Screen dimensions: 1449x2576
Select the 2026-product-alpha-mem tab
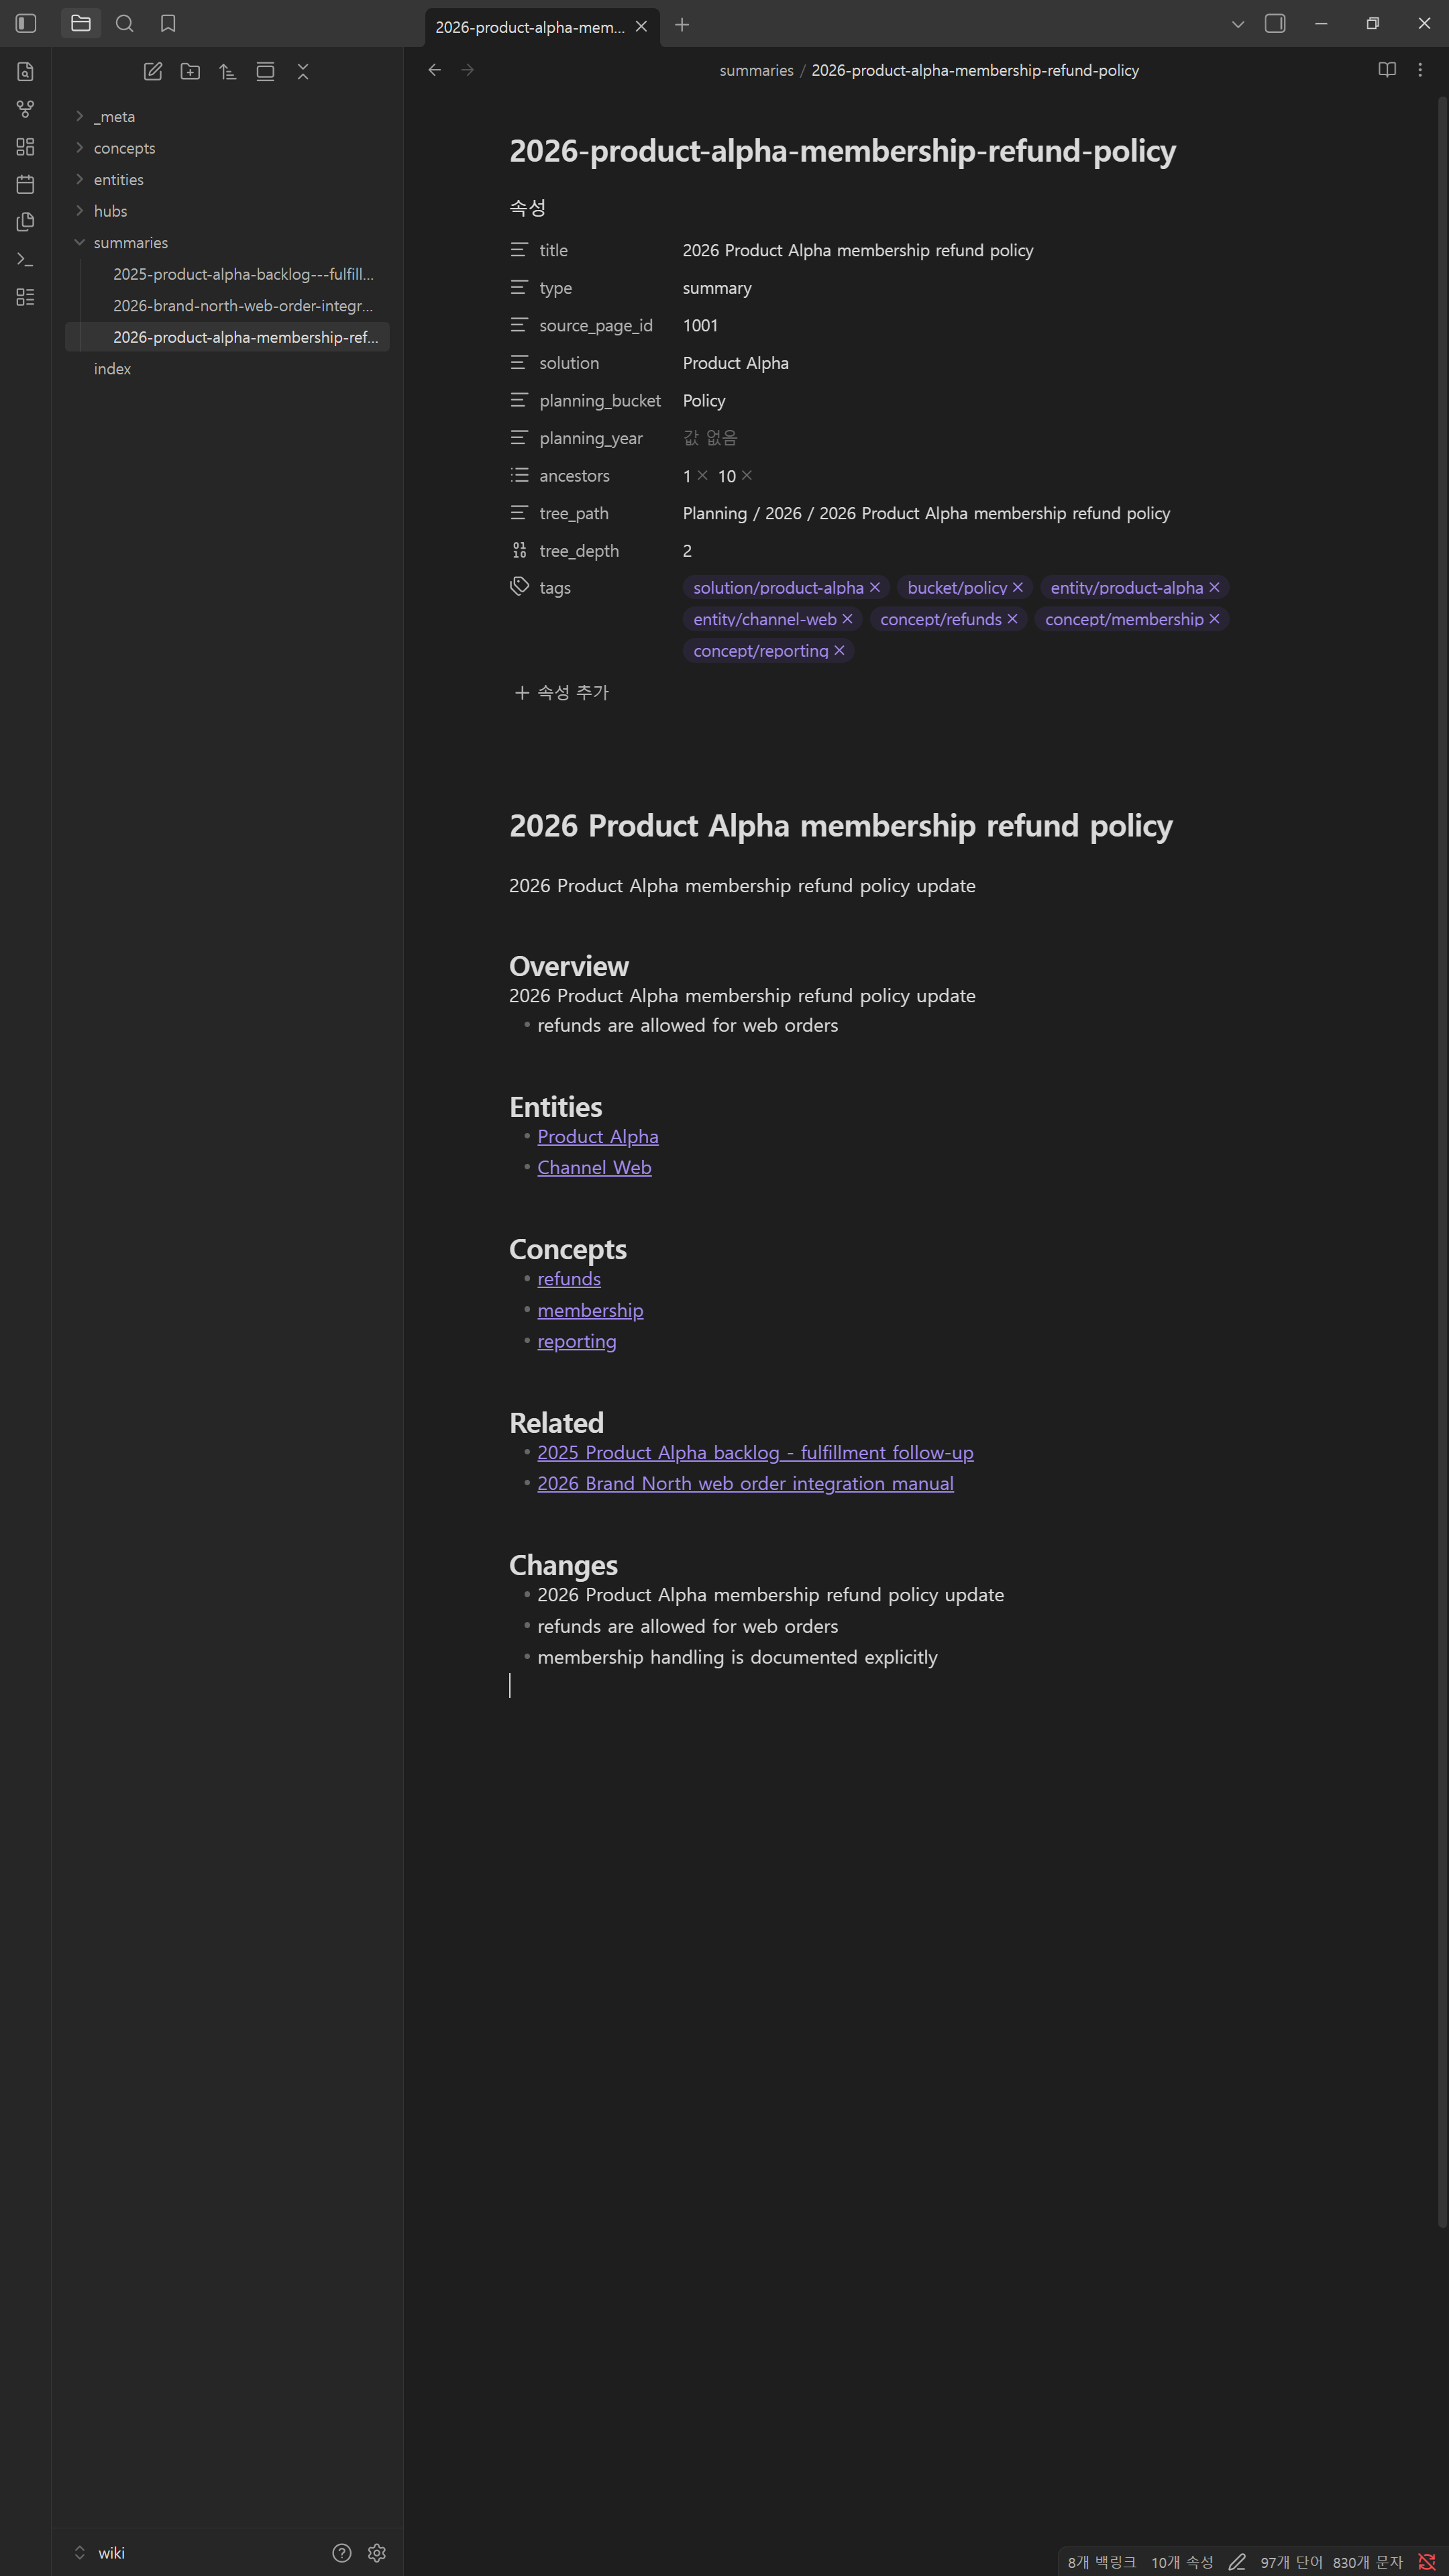tap(530, 27)
